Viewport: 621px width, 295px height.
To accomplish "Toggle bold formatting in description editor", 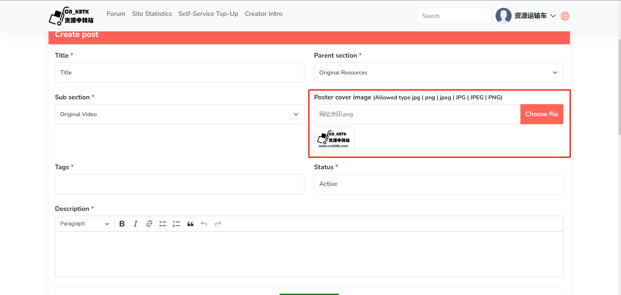I will pos(122,224).
